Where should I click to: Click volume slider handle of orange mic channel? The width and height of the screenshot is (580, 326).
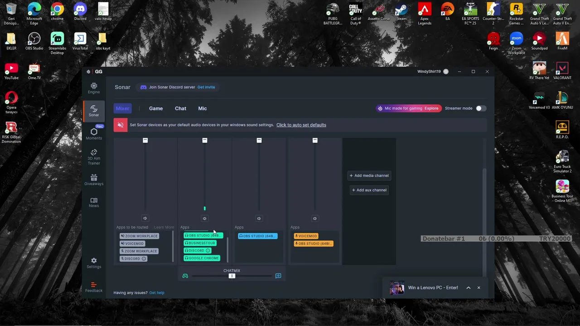pyautogui.click(x=315, y=140)
